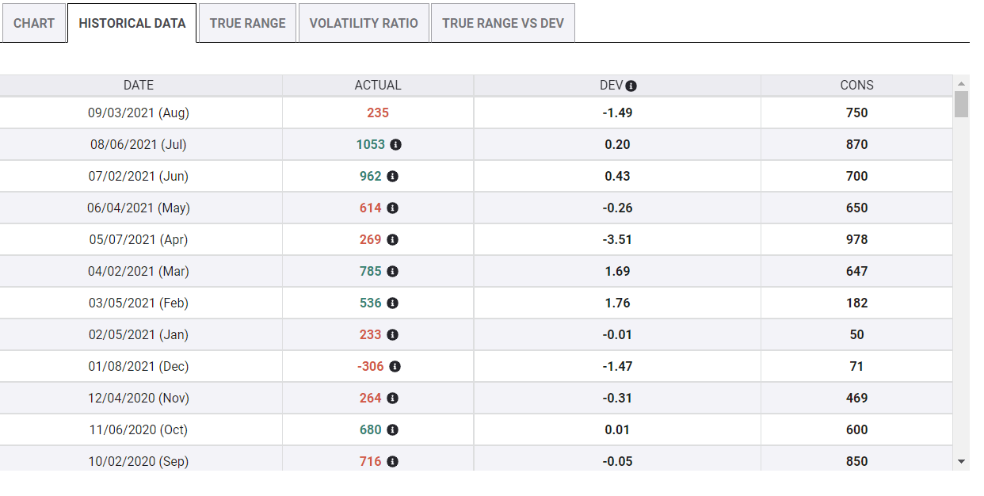
Task: Click info icon beside -306 actual value
Action: click(x=395, y=367)
